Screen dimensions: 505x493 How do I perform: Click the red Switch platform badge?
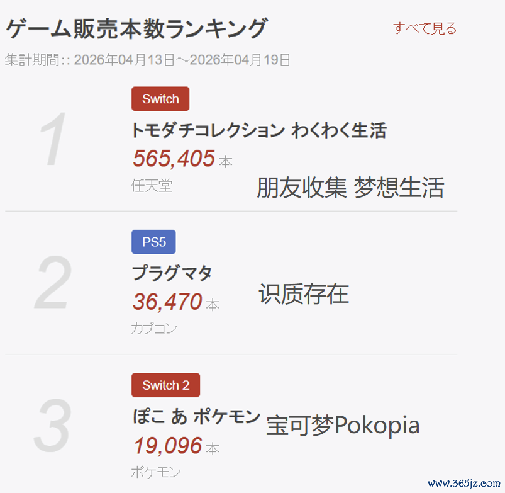pos(160,99)
